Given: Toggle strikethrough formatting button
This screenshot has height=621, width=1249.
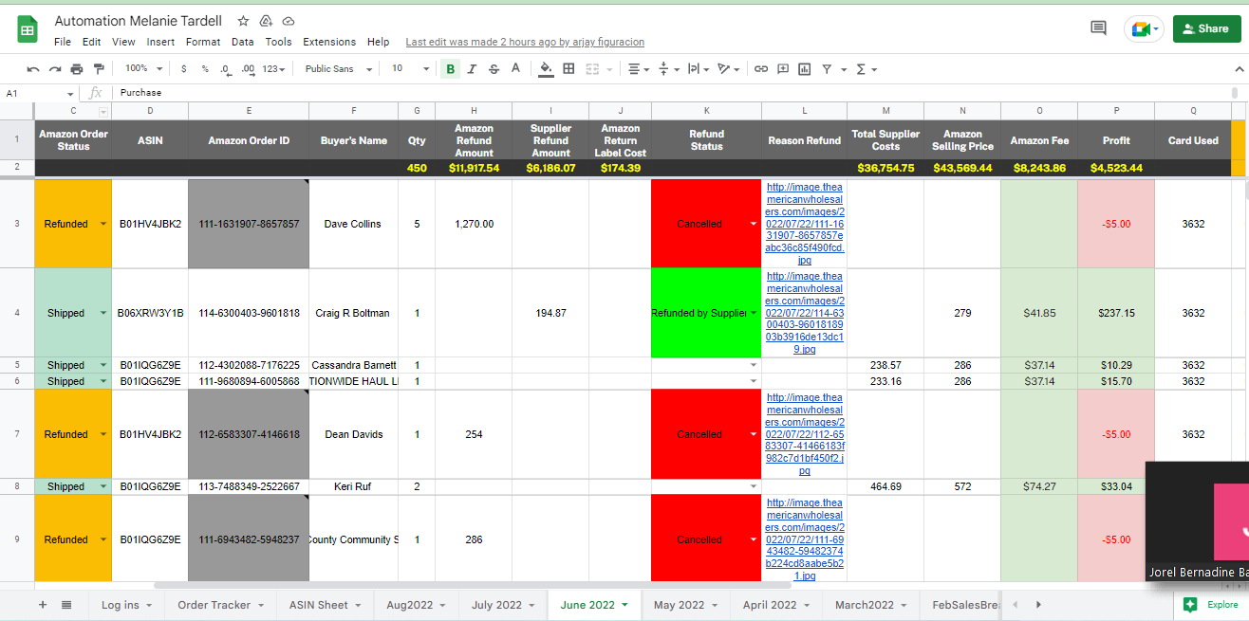Looking at the screenshot, I should [x=494, y=69].
